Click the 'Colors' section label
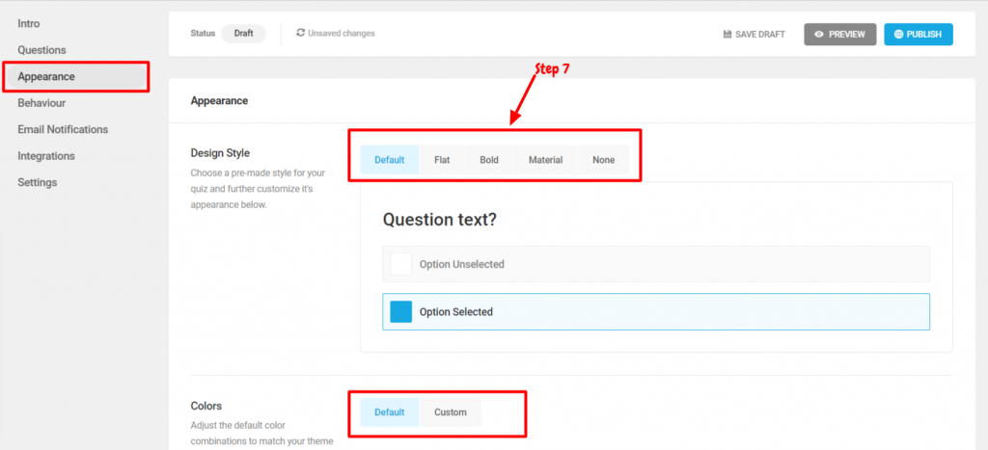 (x=206, y=406)
